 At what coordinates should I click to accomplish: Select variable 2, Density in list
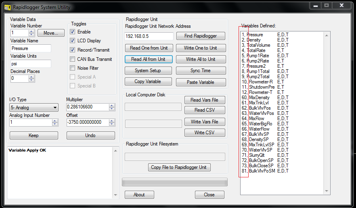pos(265,40)
